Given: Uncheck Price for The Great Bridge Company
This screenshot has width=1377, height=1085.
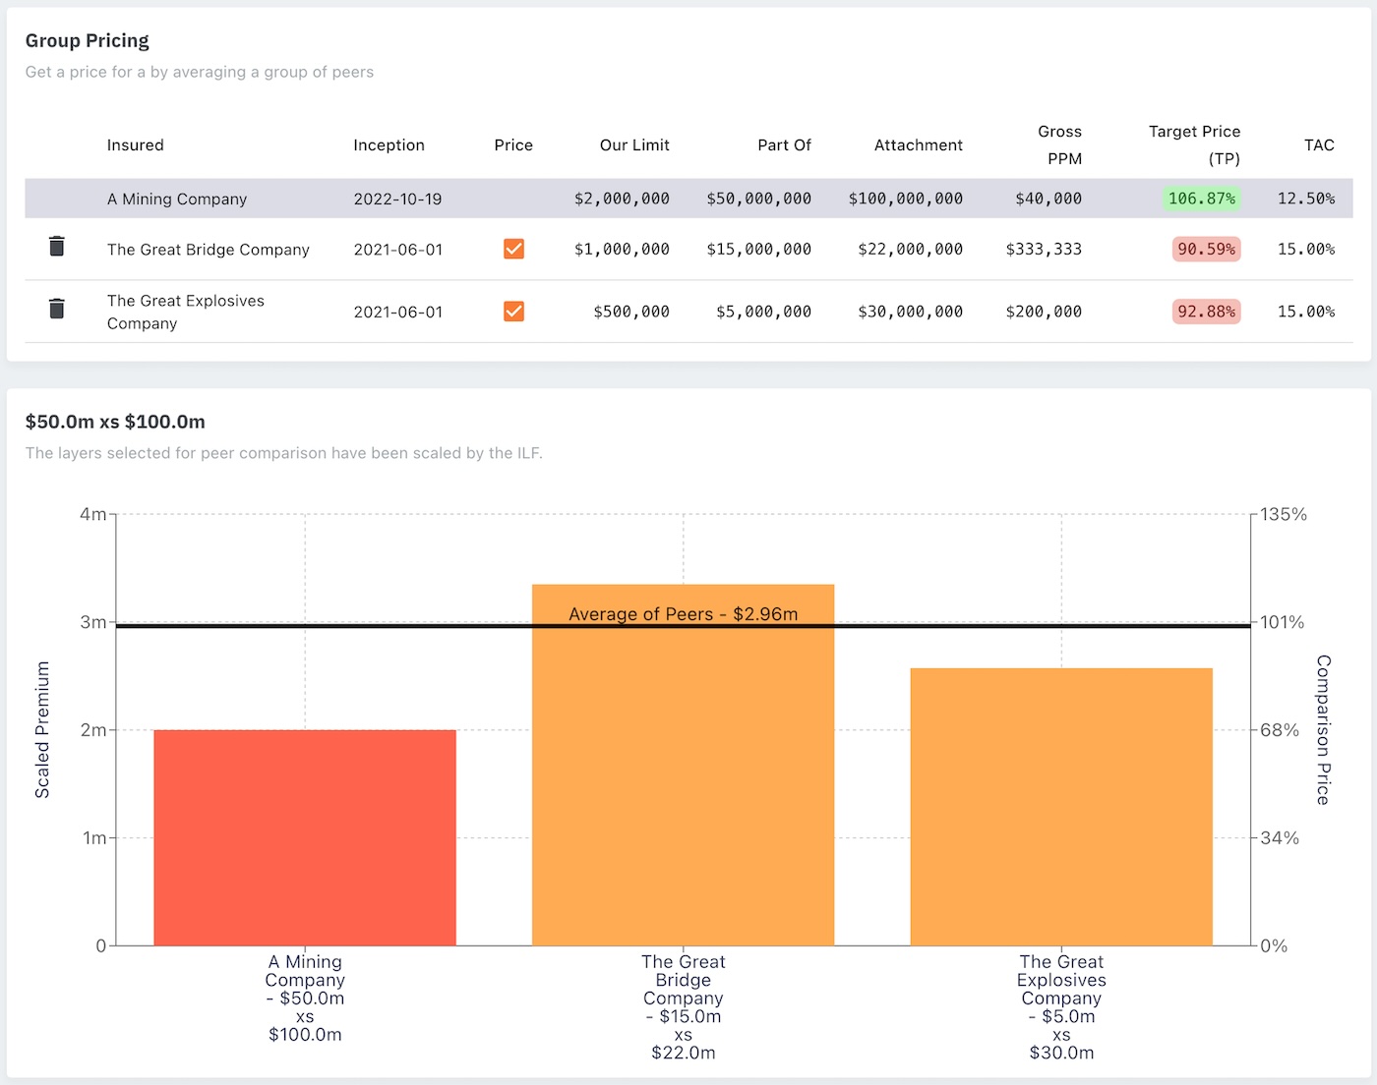Looking at the screenshot, I should 513,249.
